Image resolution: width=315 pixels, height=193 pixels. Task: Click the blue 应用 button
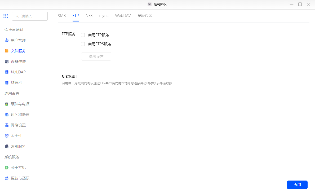(x=297, y=185)
